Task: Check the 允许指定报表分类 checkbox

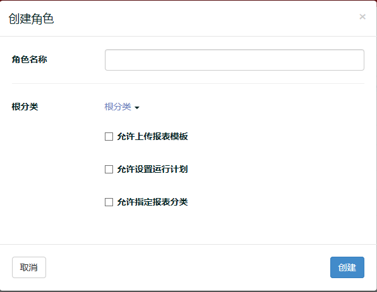Action: [109, 202]
